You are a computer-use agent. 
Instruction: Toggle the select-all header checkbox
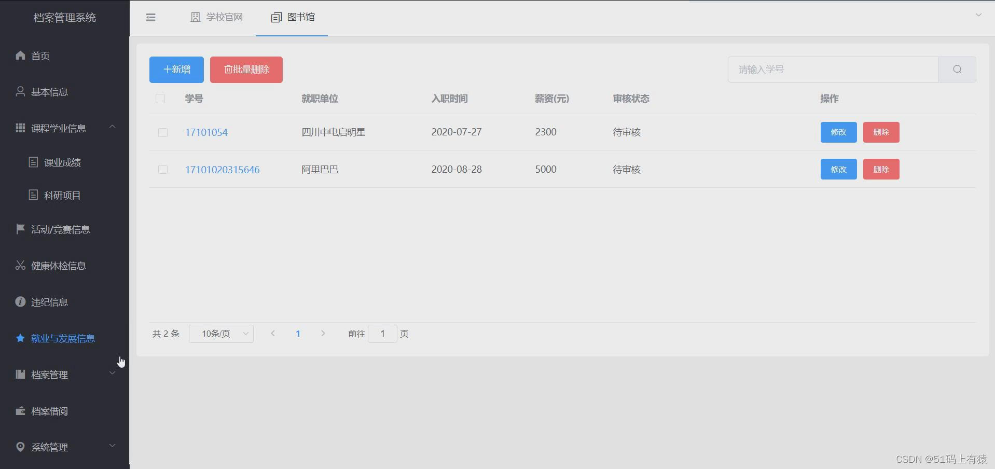pos(160,99)
